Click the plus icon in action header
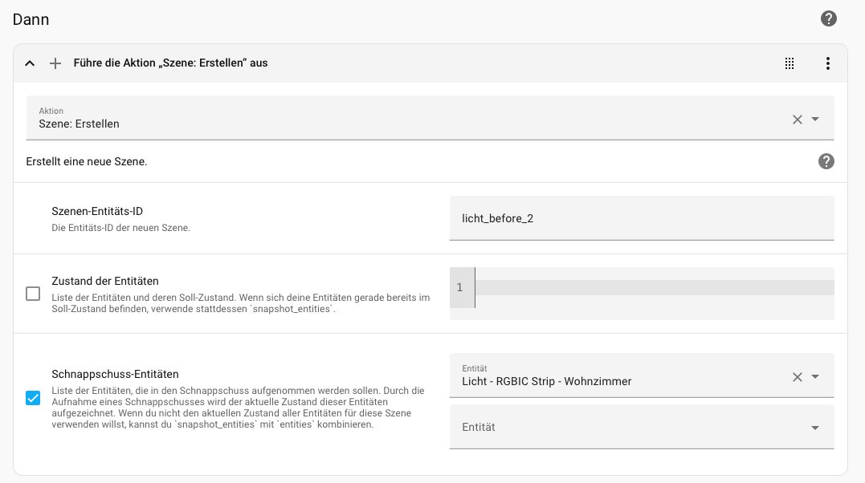 coord(55,63)
